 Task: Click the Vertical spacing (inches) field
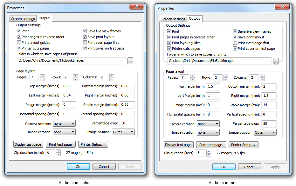coord(127,114)
